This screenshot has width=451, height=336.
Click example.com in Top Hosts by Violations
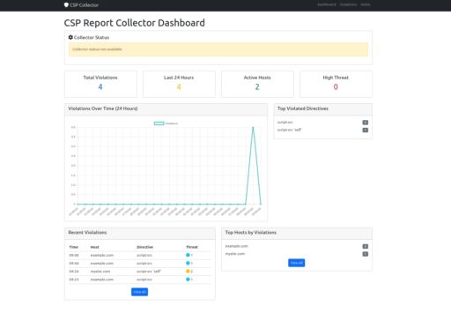click(x=236, y=246)
